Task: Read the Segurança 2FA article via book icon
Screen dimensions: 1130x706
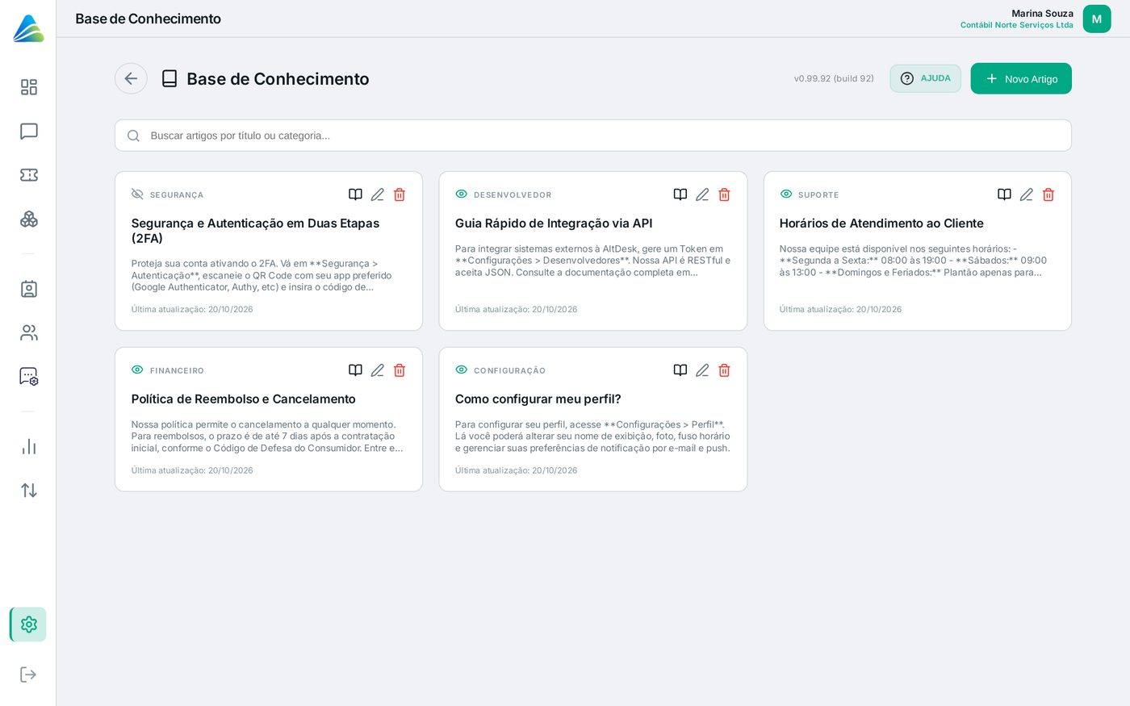Action: 355,194
